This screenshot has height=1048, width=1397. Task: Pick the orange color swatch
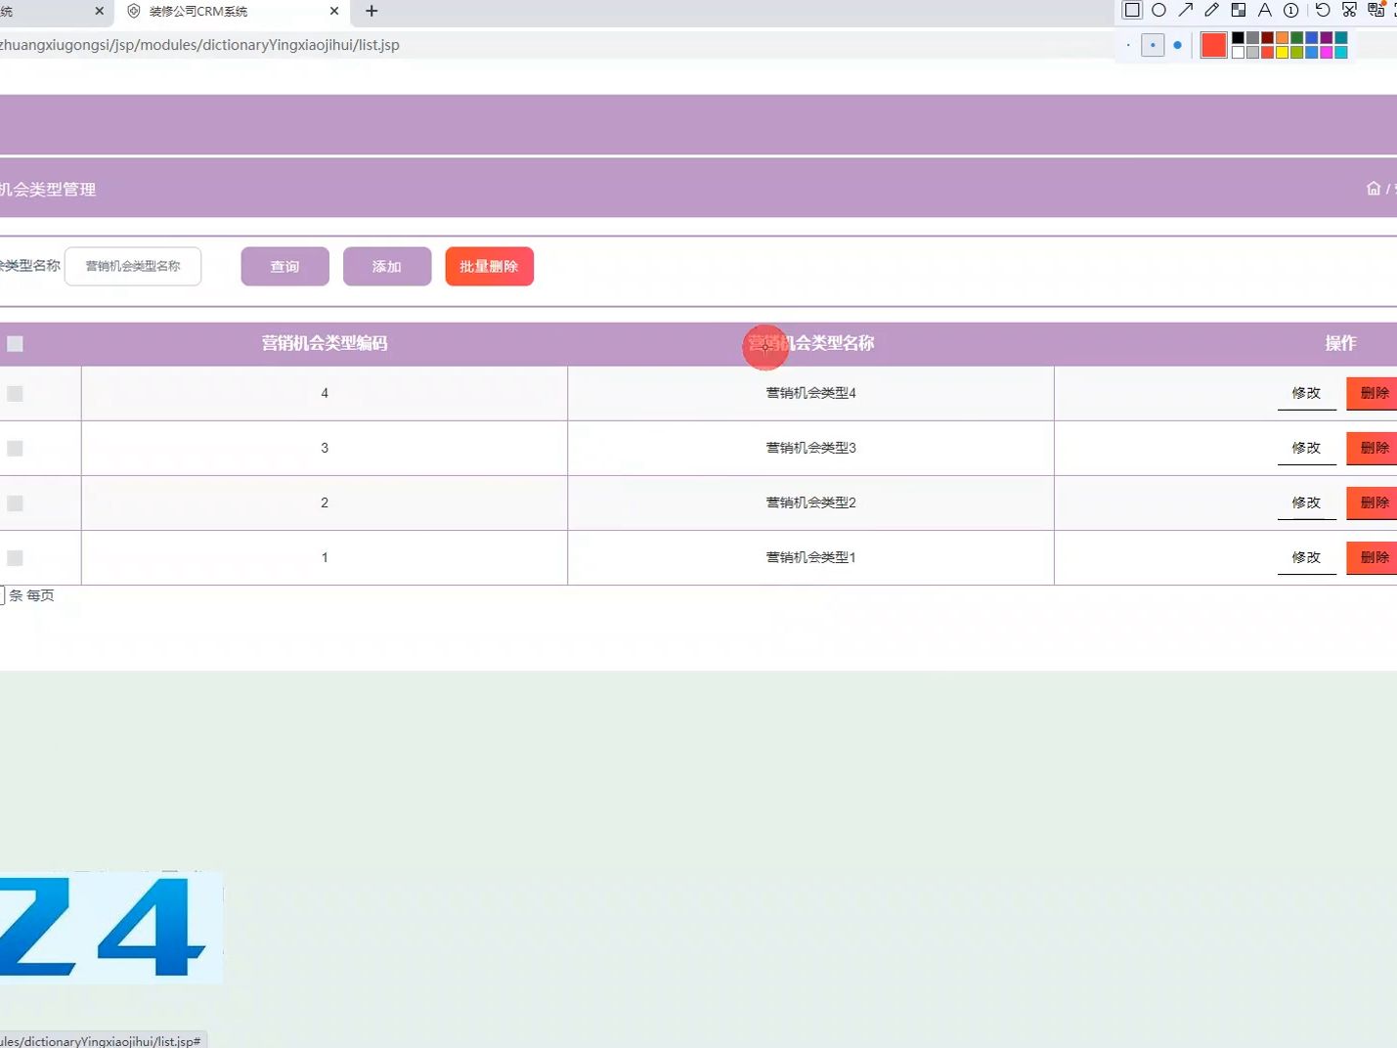(1282, 37)
